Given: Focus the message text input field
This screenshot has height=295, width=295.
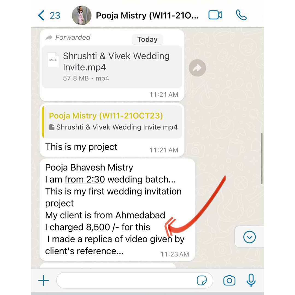Looking at the screenshot, I should (x=126, y=281).
